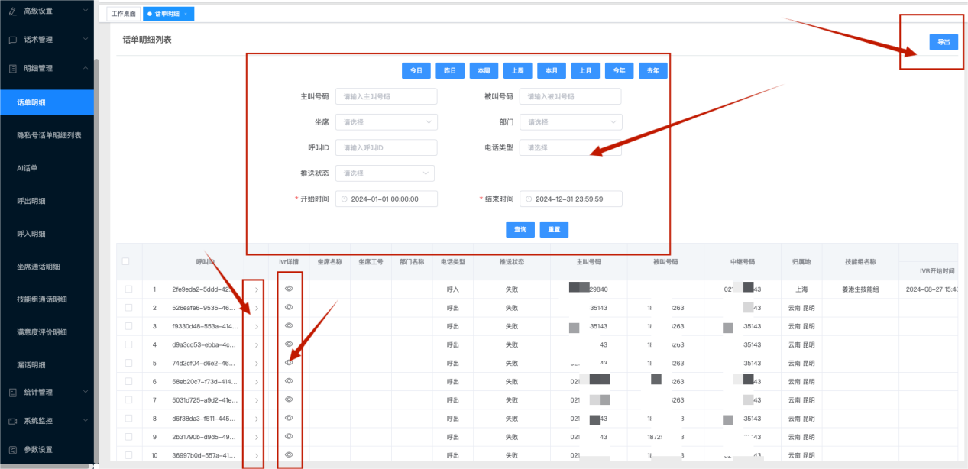Filter by 去年 quick date button
This screenshot has width=968, height=469.
coord(653,70)
